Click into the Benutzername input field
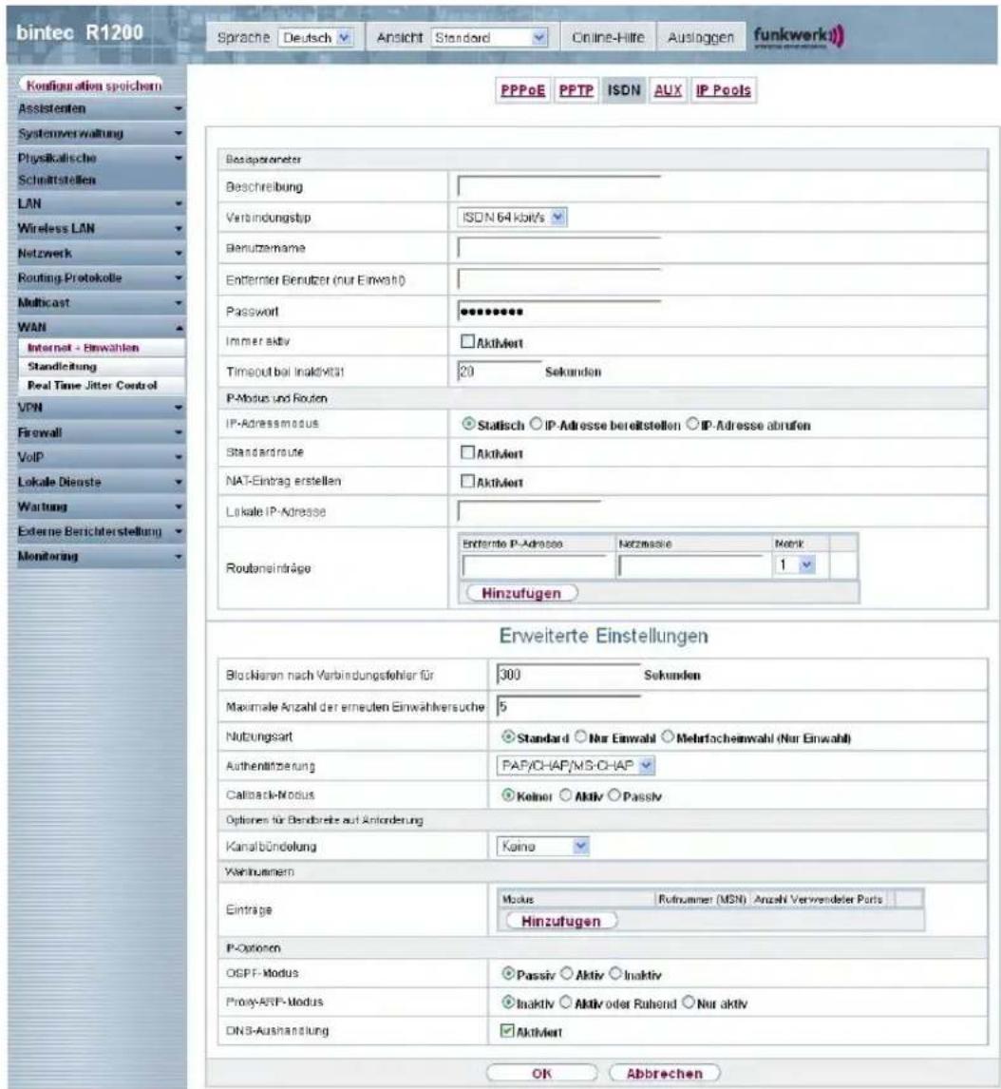 (558, 248)
